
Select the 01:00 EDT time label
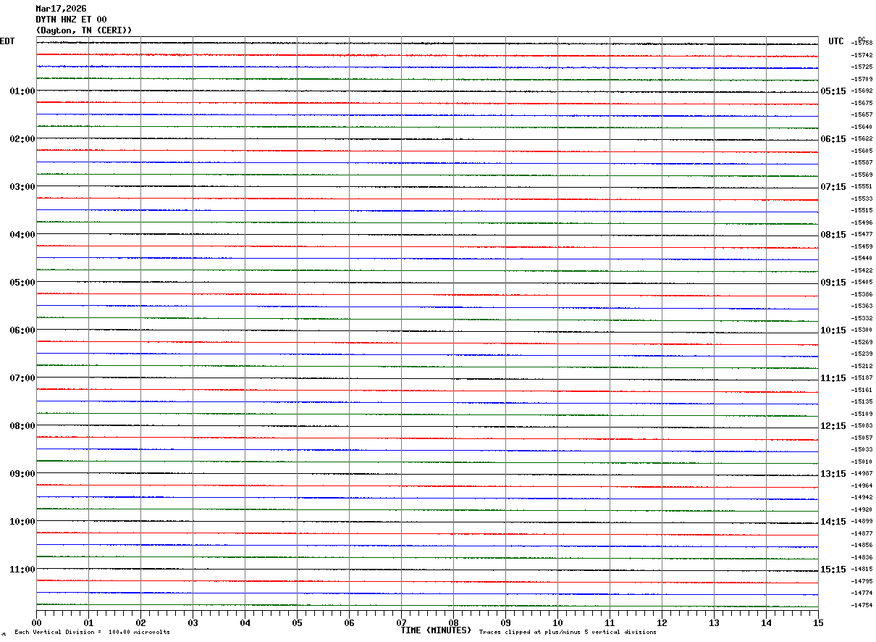[22, 91]
